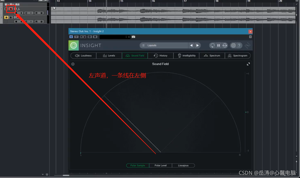Screen dimensions: 300x178
Task: Enable Read automation (R) on track 01_L
Action: pyautogui.click(x=36, y=13)
